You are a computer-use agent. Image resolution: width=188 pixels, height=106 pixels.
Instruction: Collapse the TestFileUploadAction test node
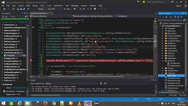click(2, 53)
